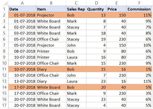Select column D header
The width and height of the screenshot is (153, 109).
[x=96, y=3]
